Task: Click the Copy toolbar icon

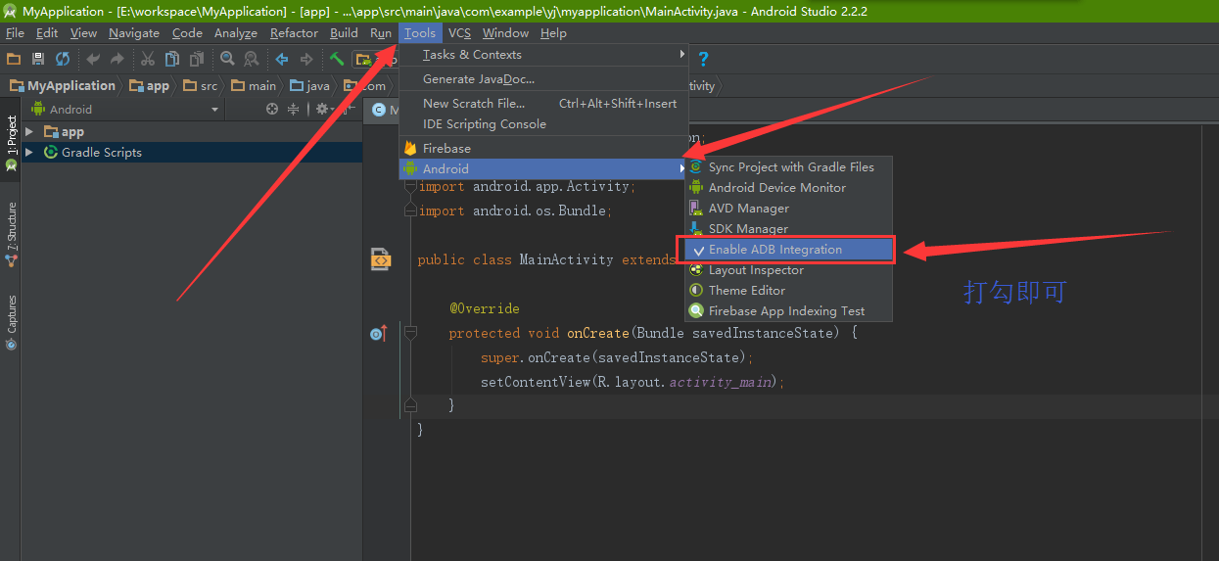Action: [172, 59]
